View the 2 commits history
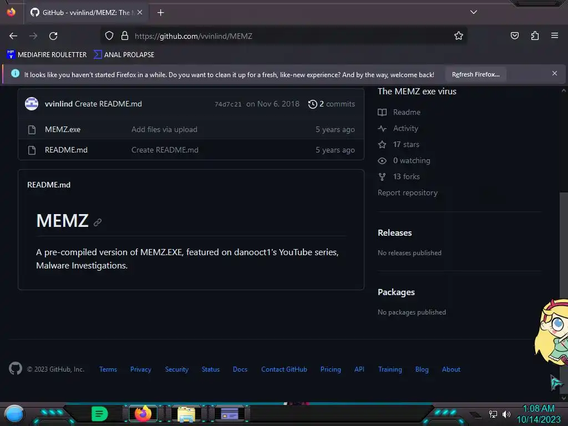This screenshot has width=568, height=426. (x=332, y=104)
